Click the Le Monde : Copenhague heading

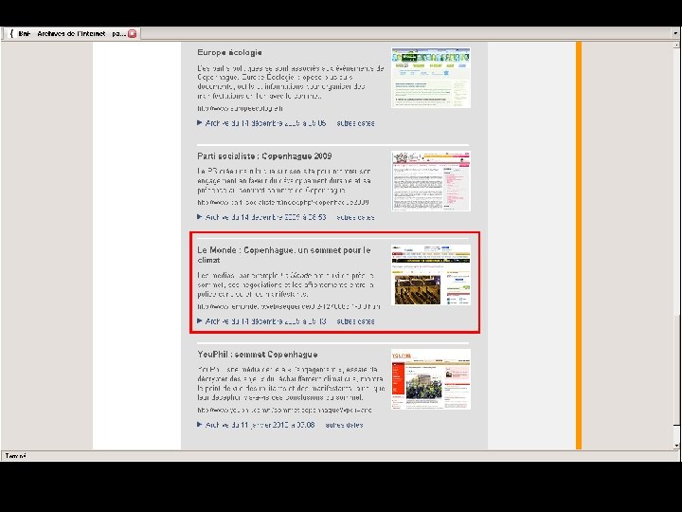[284, 255]
